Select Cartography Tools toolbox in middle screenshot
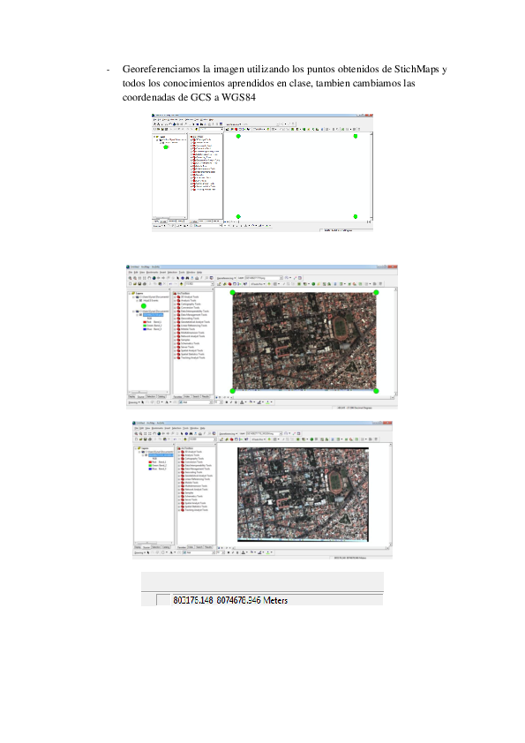Viewport: 525px width, 743px height. (x=191, y=304)
